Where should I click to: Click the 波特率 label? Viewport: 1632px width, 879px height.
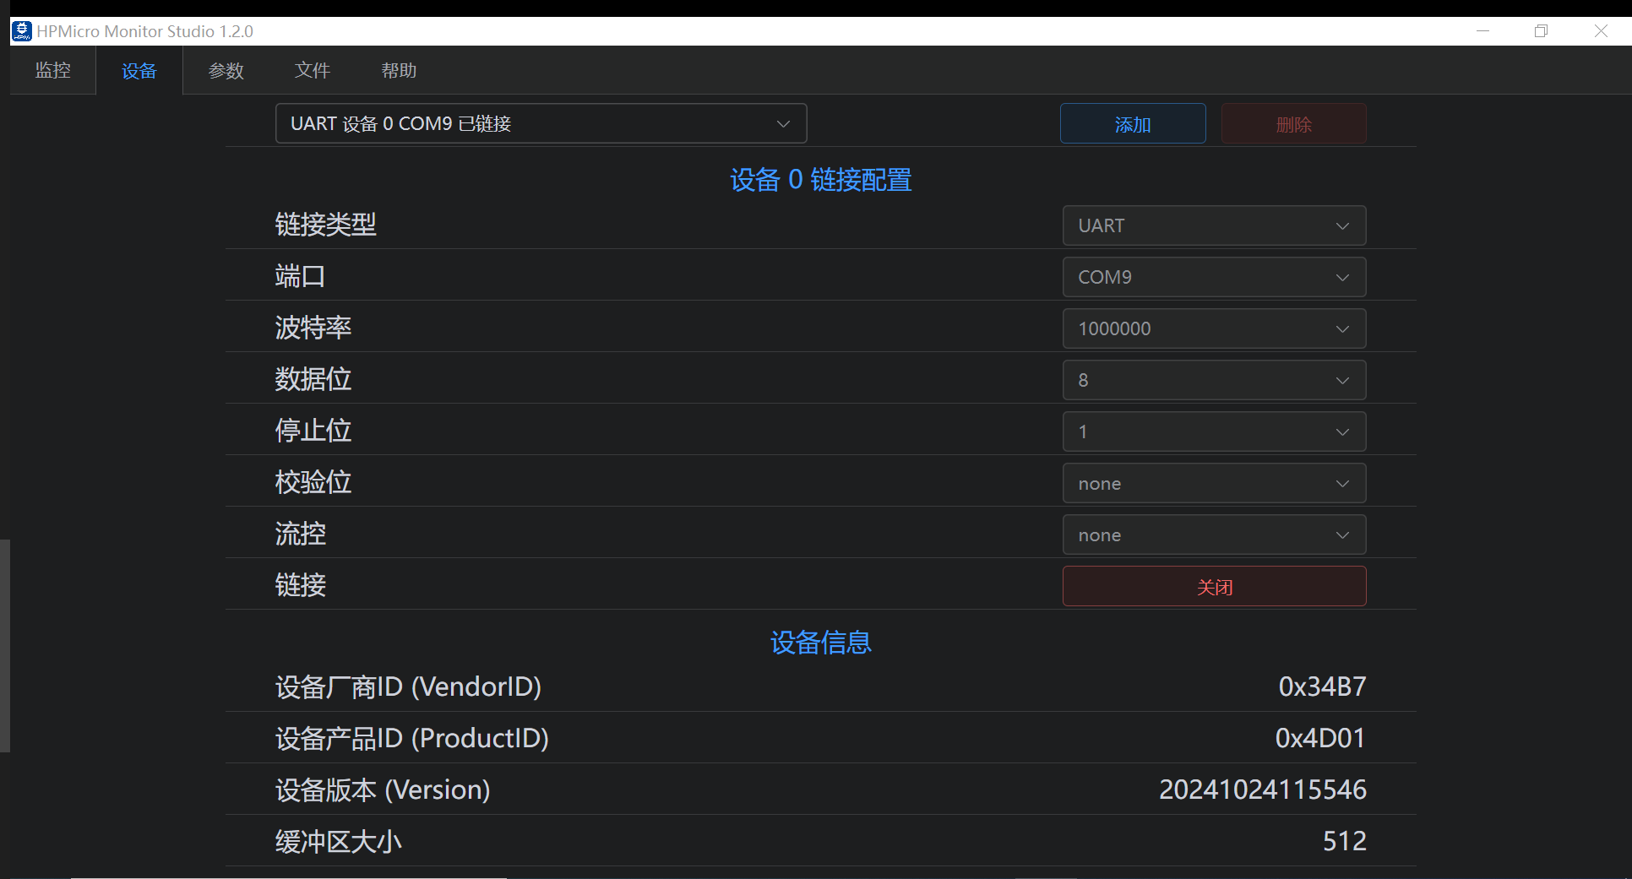click(313, 328)
